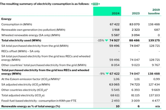Click the green down arrow beside -9%
This screenshot has height=110, width=166.
pyautogui.click(x=107, y=74)
